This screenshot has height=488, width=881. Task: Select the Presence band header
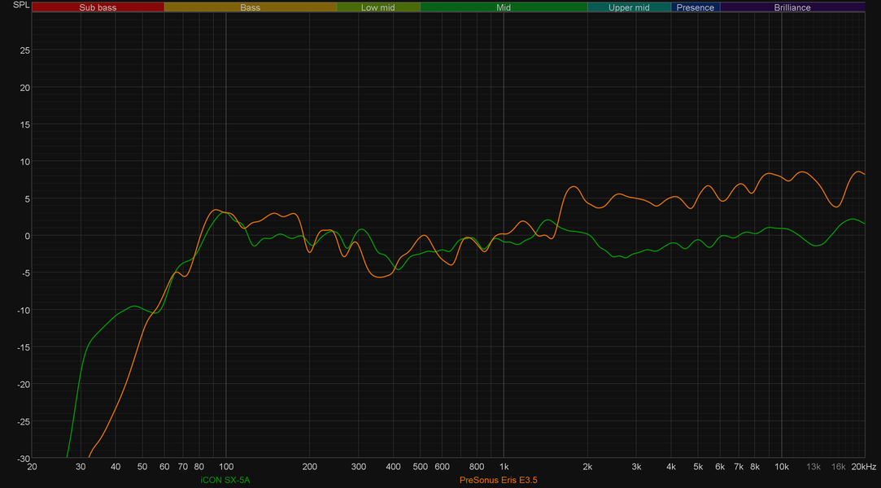(695, 7)
